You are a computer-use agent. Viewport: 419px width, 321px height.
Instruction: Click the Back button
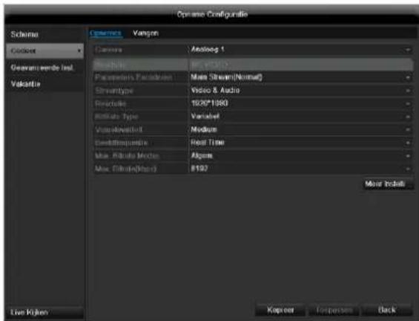tap(387, 310)
